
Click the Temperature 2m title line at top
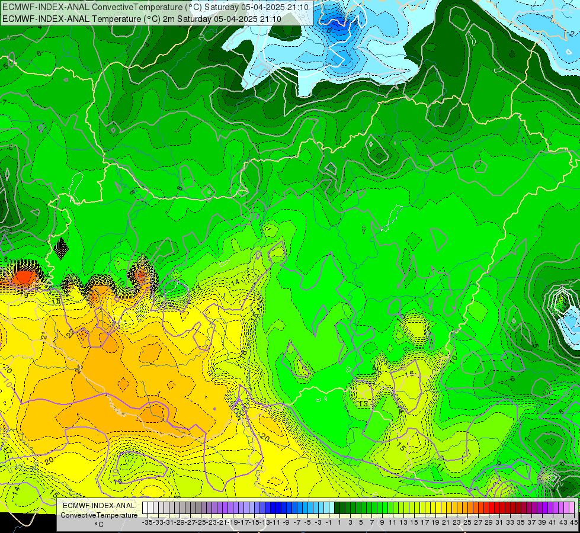[142, 19]
